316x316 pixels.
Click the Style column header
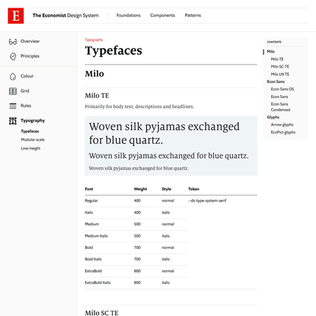click(x=167, y=189)
